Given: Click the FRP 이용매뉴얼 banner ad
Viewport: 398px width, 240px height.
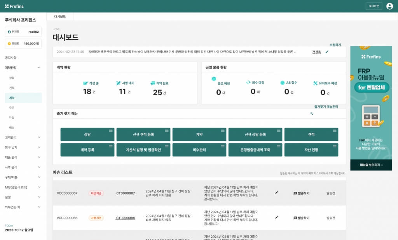Looking at the screenshot, I should coord(371,108).
